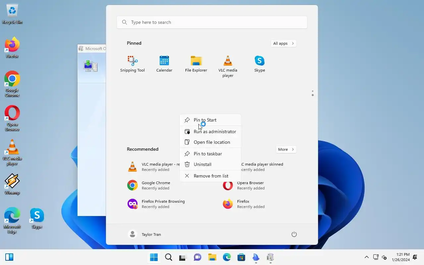Select Microsoft Edge desktop shortcut
Screen dimensions: 424x265
tap(12, 221)
